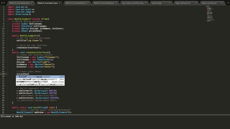Screen dimensions: 230x129
Task: Click 'private JLabel lblFilename;' line
Action: coord(27,24)
